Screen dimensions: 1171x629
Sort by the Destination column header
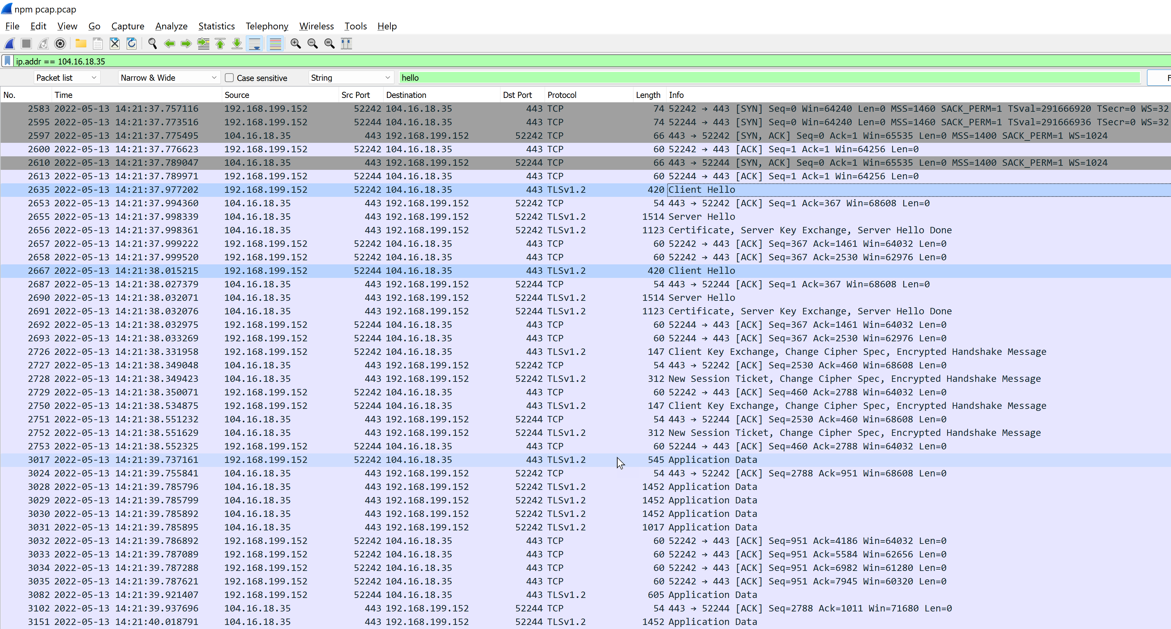tap(441, 95)
